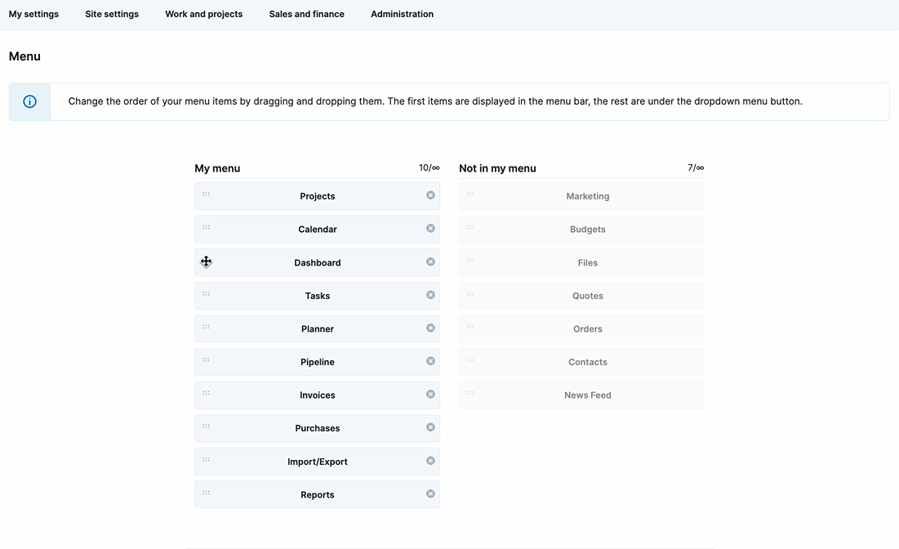Viewport: 899px width, 549px height.
Task: Click the blue info icon
Action: [30, 101]
